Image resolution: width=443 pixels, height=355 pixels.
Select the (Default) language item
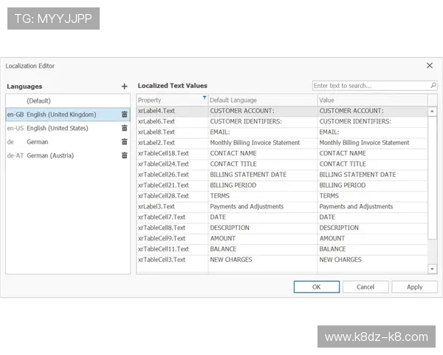(39, 101)
